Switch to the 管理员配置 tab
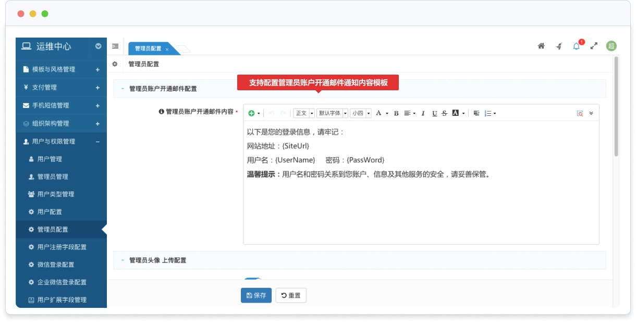 point(148,49)
